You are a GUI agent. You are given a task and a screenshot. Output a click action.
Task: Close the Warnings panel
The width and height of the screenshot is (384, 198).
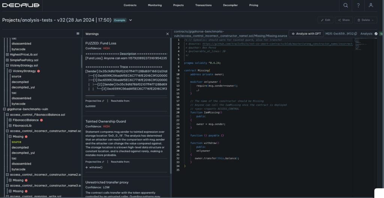click(x=168, y=34)
